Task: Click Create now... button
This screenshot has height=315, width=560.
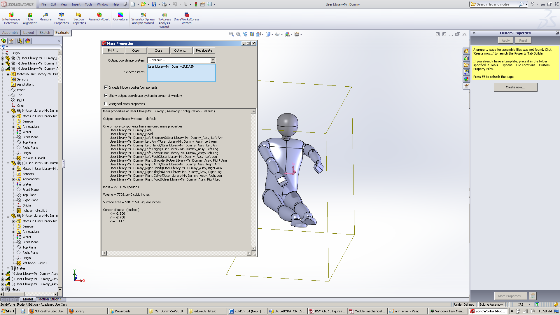Action: (515, 87)
